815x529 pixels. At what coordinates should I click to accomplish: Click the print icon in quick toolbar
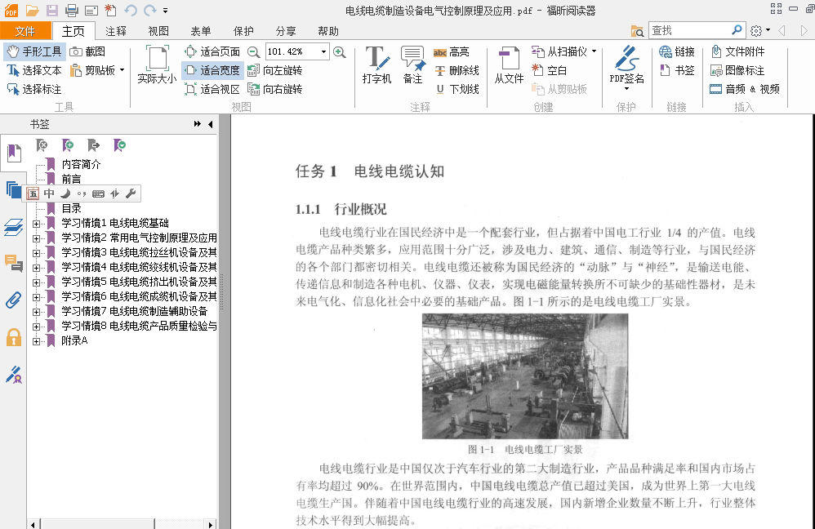point(71,11)
